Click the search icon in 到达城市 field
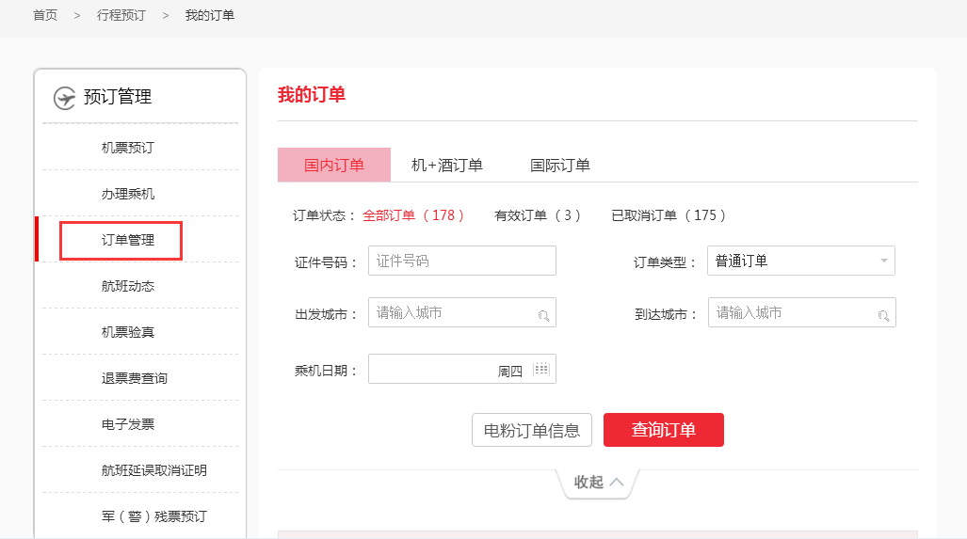967x539 pixels. [x=883, y=315]
